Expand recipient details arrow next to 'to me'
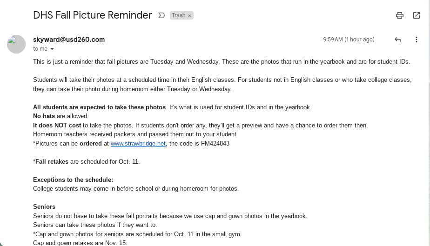 click(x=52, y=49)
